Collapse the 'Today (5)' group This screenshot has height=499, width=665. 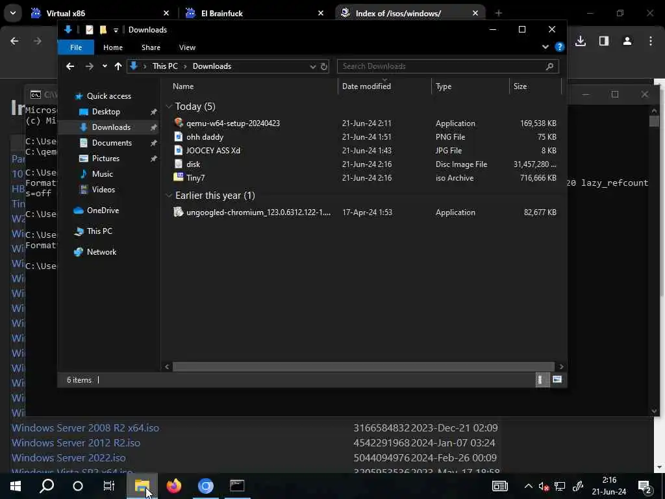pyautogui.click(x=169, y=106)
